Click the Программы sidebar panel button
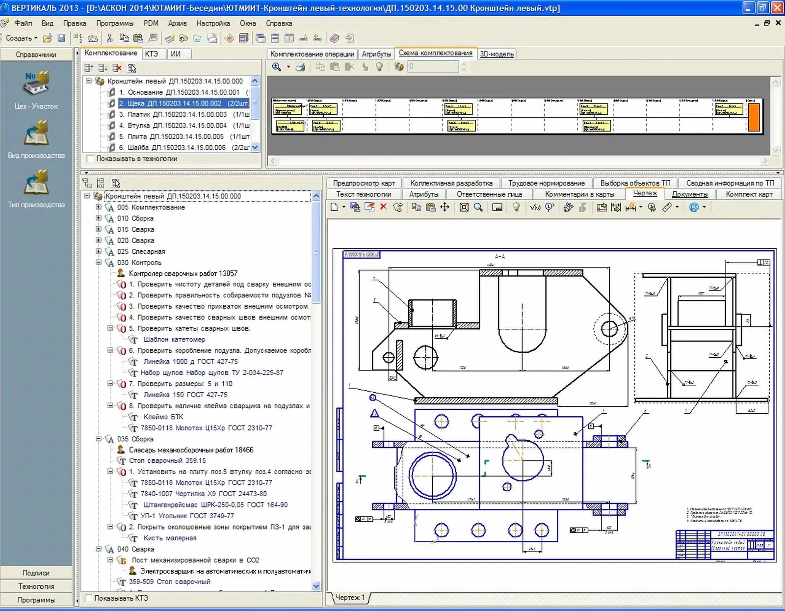 [36, 600]
